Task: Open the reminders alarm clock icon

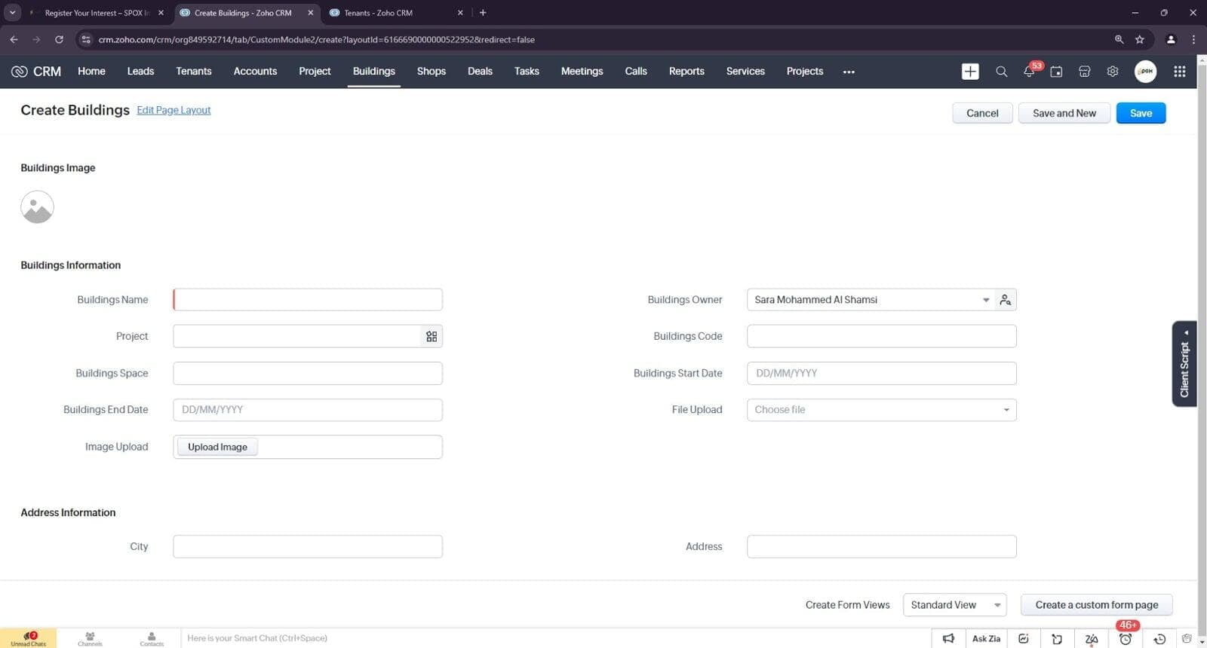Action: 1126,639
